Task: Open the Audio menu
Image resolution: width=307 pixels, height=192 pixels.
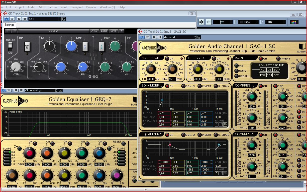Action: (31, 7)
